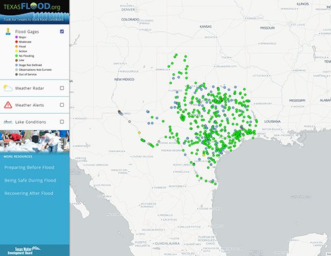
Task: Click the MISSISSIPPI map label
Action: coord(297,101)
